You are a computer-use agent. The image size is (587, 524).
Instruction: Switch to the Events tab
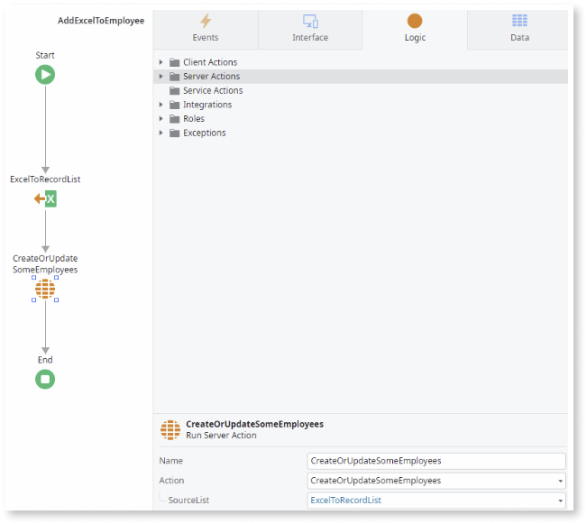click(x=206, y=29)
